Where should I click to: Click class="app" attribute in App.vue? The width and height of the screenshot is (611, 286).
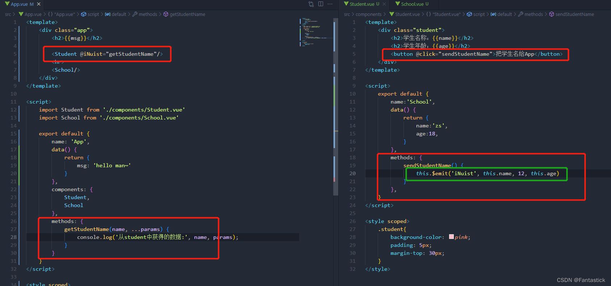(72, 30)
